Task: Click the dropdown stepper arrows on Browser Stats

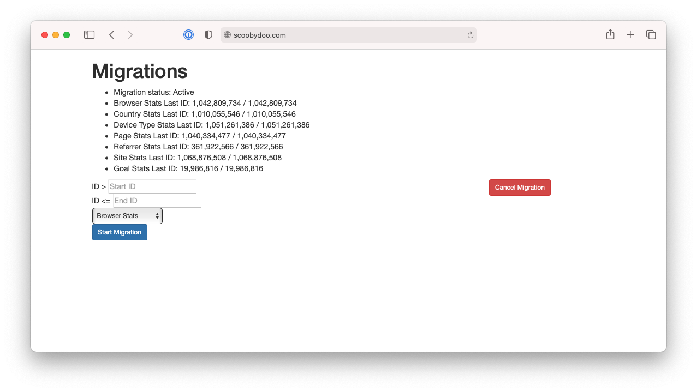Action: 157,215
